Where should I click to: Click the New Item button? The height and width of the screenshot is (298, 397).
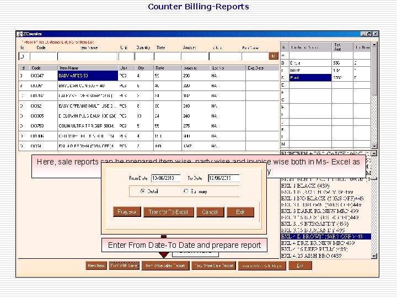click(96, 265)
